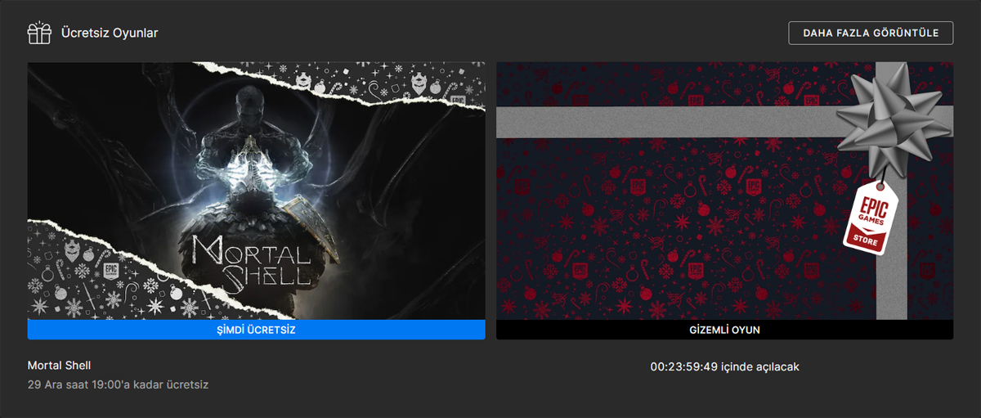This screenshot has height=418, width=981.
Task: Click the ŞİMDİ ÜCRETSİZ blue banner
Action: pyautogui.click(x=256, y=330)
